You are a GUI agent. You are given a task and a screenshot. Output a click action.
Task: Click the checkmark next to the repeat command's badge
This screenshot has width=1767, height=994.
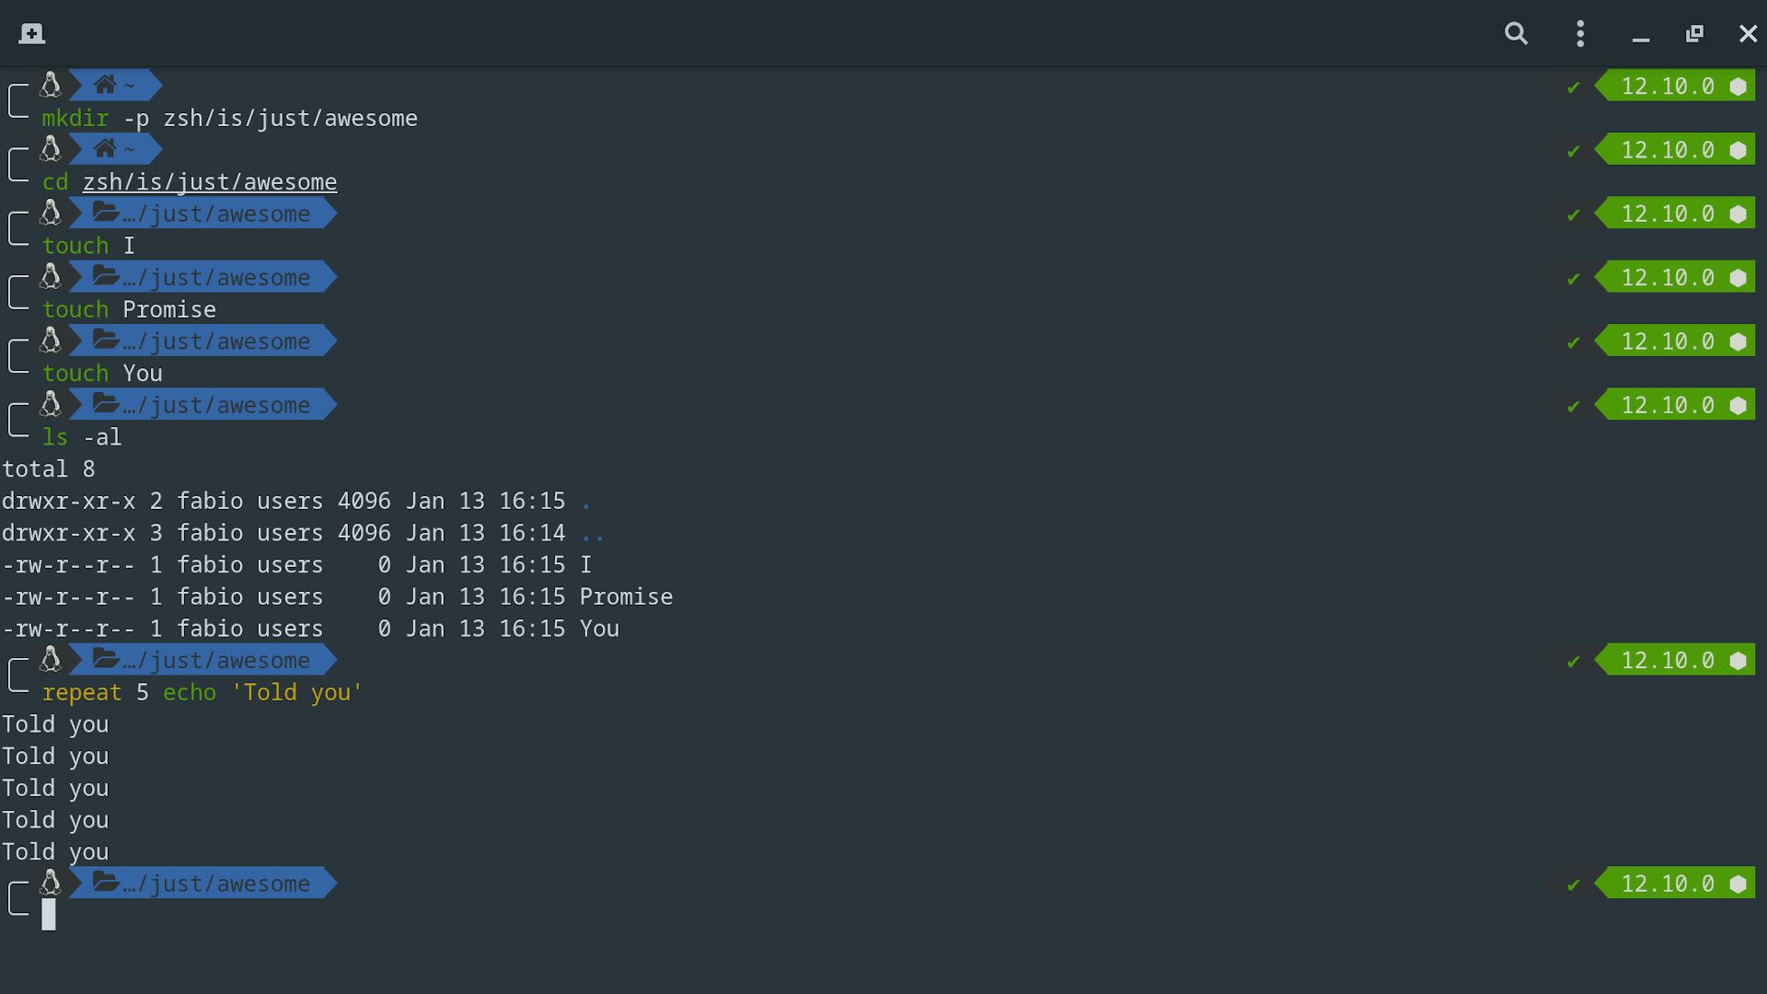coord(1574,661)
